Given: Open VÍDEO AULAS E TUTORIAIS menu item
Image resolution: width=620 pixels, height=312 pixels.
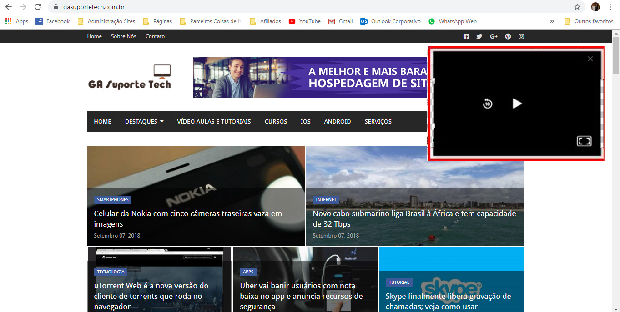Looking at the screenshot, I should coord(214,122).
